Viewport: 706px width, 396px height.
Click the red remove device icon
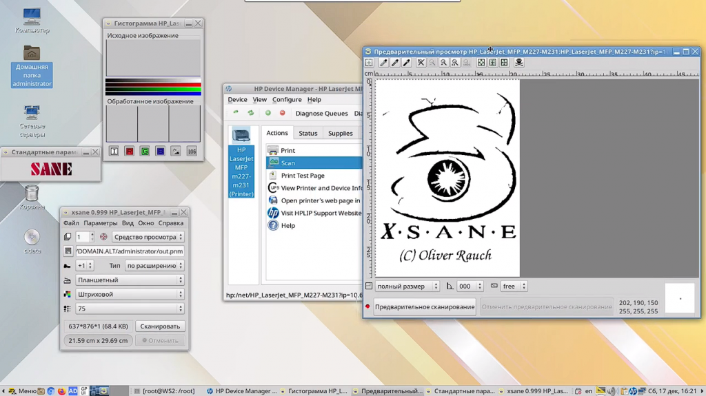(x=282, y=113)
